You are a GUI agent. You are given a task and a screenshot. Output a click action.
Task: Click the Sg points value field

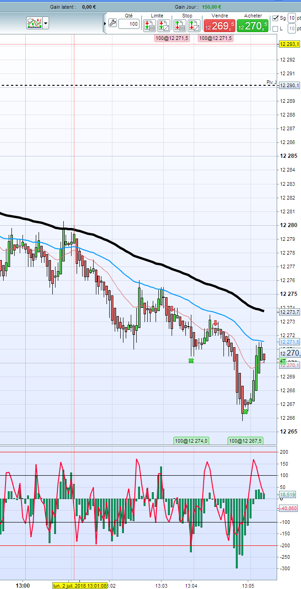(291, 18)
